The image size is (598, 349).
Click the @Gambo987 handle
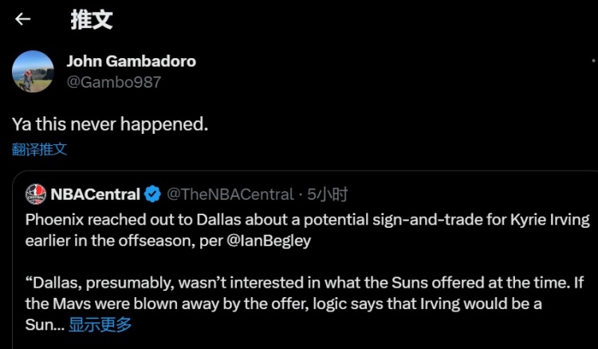(x=114, y=81)
